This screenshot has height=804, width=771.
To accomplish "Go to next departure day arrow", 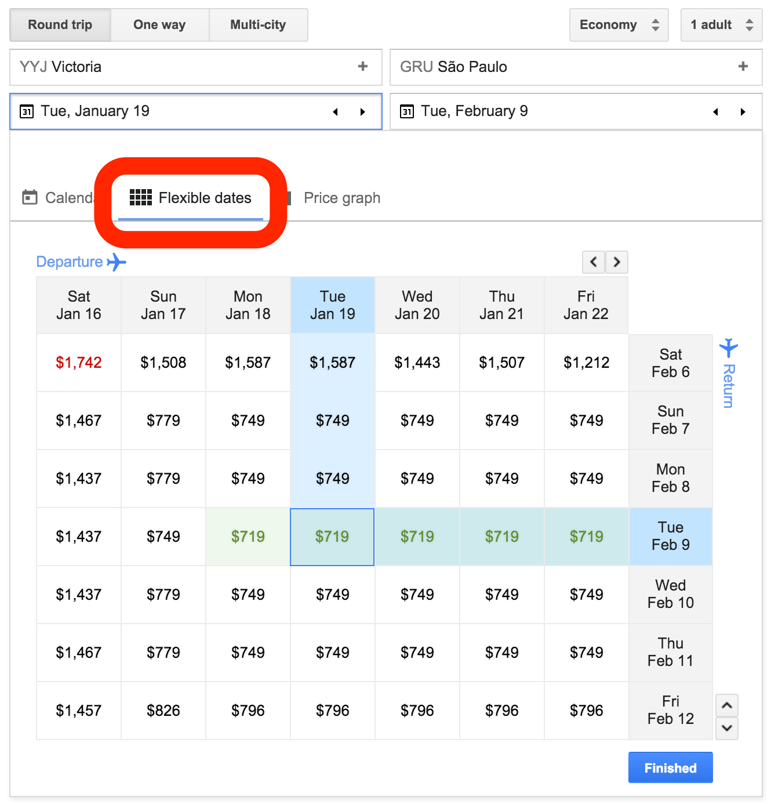I will (363, 112).
